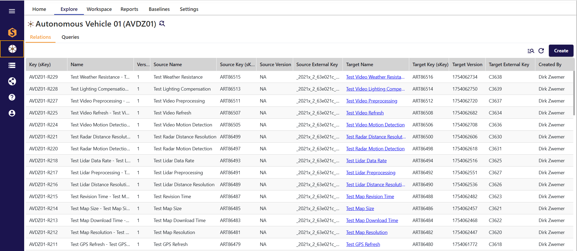Open the user account icon
Image resolution: width=577 pixels, height=251 pixels.
[12, 113]
